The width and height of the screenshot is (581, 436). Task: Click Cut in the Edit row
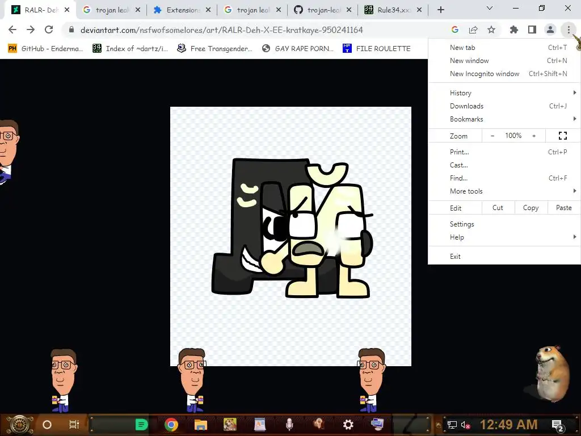coord(498,208)
